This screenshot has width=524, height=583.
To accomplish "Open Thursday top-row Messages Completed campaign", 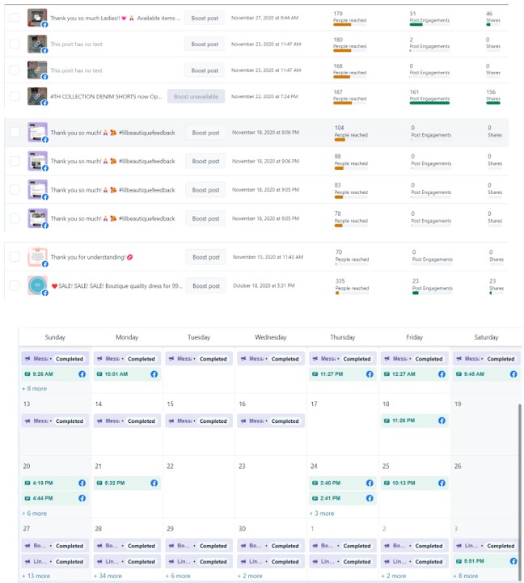I will (343, 359).
